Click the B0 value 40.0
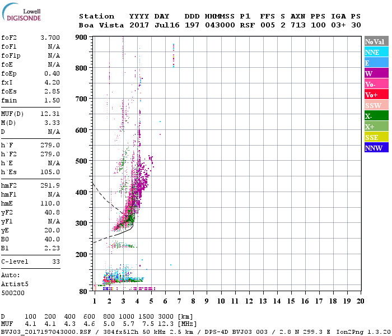Screen dimensions: 392x336 [52, 239]
